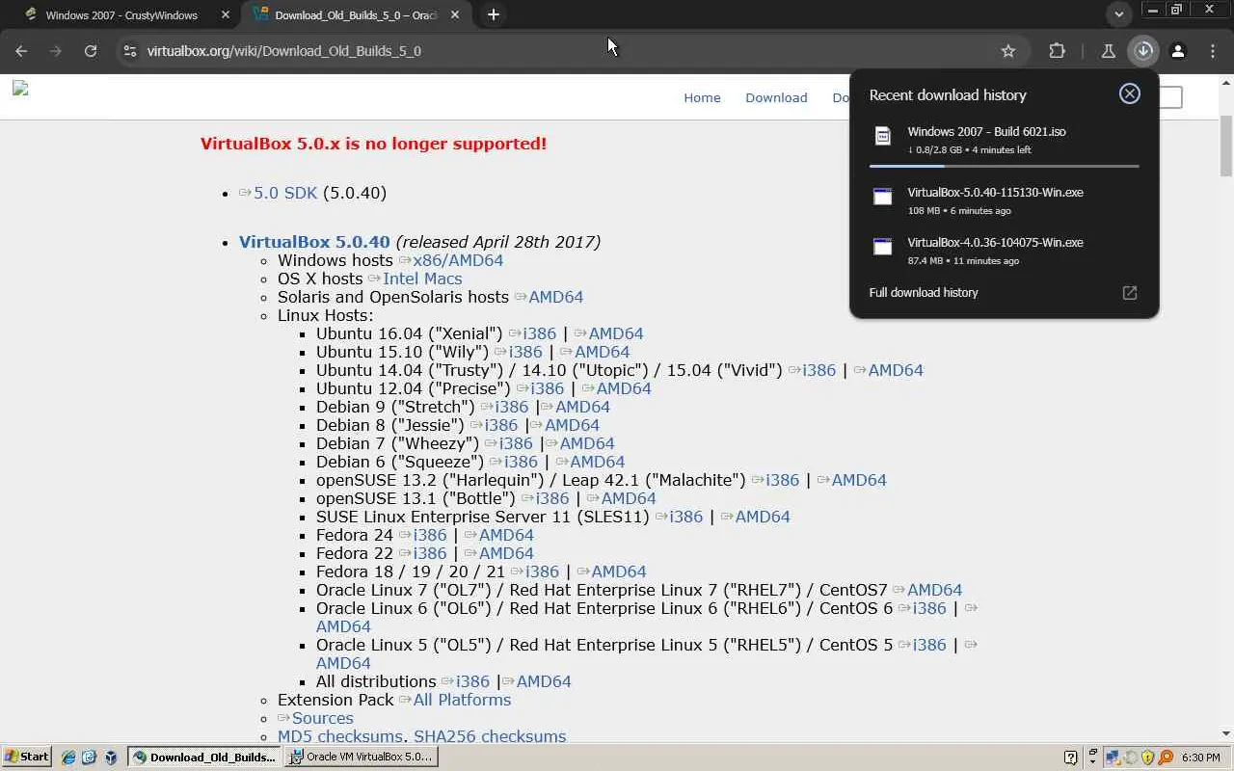Screen dimensions: 1234x771
Task: Open the 5.0 SDK link
Action: 285,193
